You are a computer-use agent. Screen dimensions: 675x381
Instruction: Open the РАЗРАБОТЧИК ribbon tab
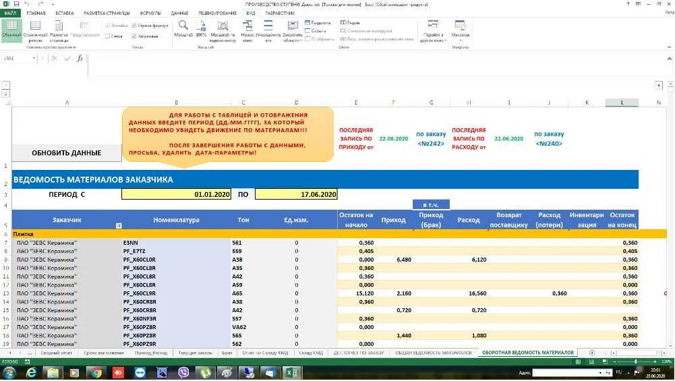point(280,13)
